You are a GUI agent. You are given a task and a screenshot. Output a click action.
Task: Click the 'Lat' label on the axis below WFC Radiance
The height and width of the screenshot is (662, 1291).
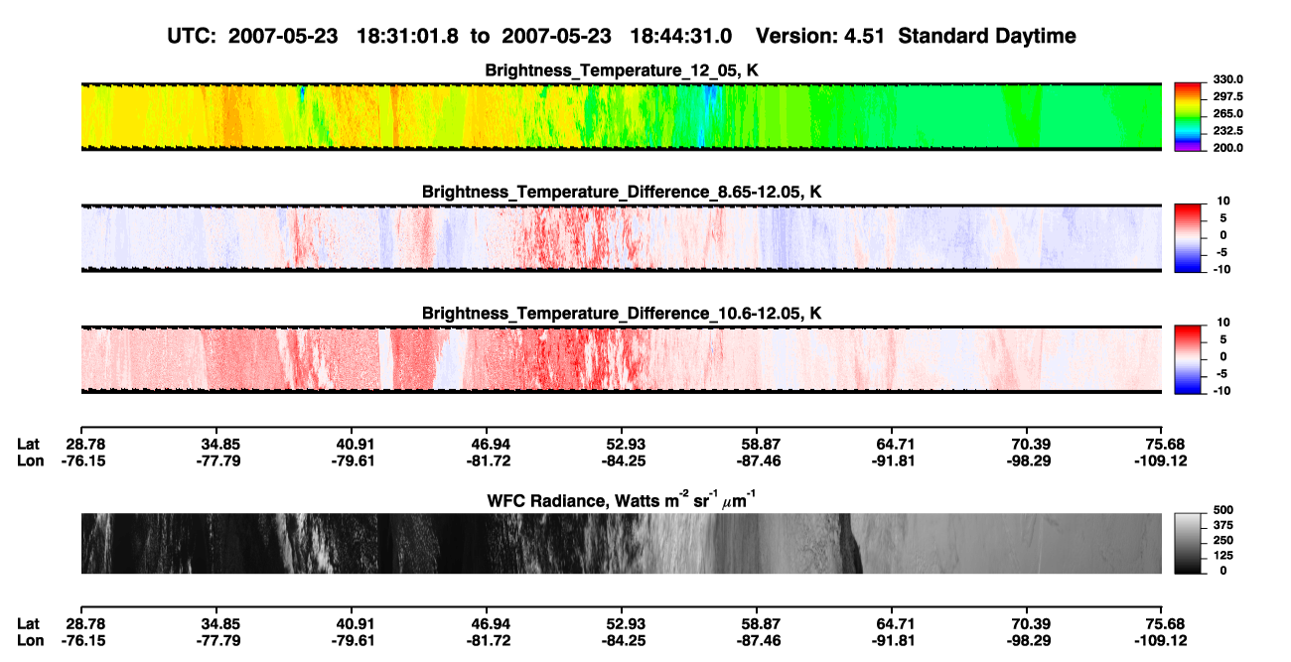29,623
